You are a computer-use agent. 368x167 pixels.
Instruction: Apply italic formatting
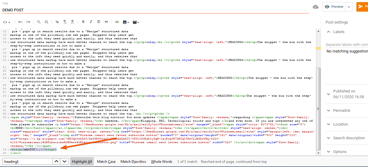[x=91, y=22]
